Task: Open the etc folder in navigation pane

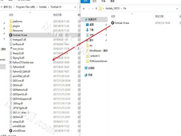Action: [91, 46]
